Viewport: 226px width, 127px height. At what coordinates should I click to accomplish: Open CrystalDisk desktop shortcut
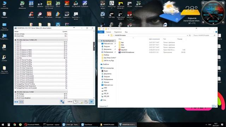[x=85, y=4]
